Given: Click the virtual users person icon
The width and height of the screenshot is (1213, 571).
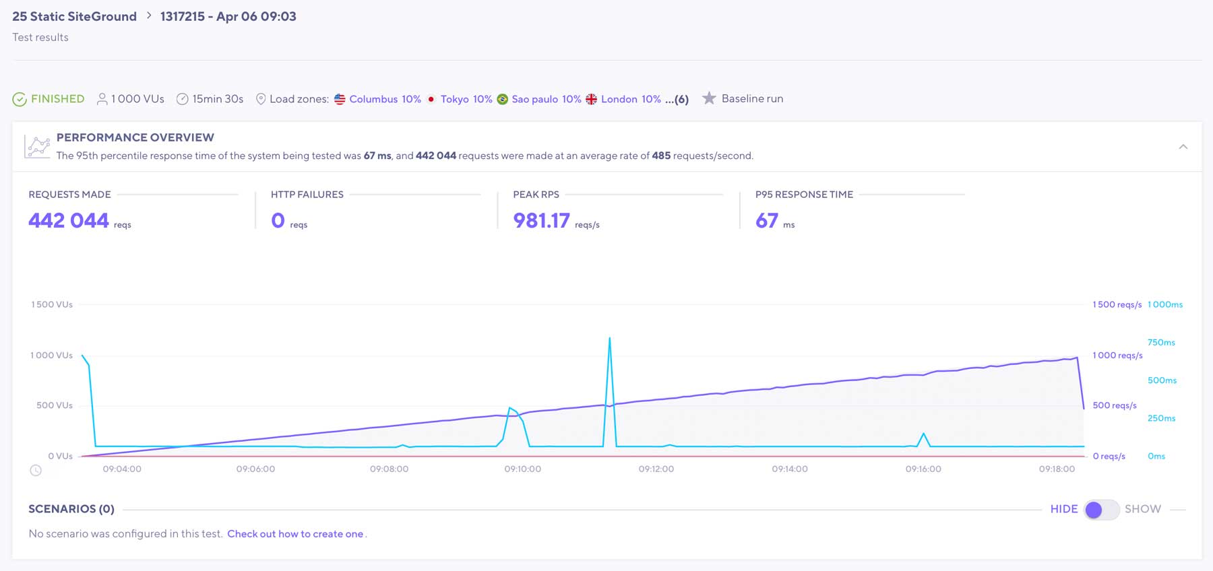Looking at the screenshot, I should tap(102, 99).
